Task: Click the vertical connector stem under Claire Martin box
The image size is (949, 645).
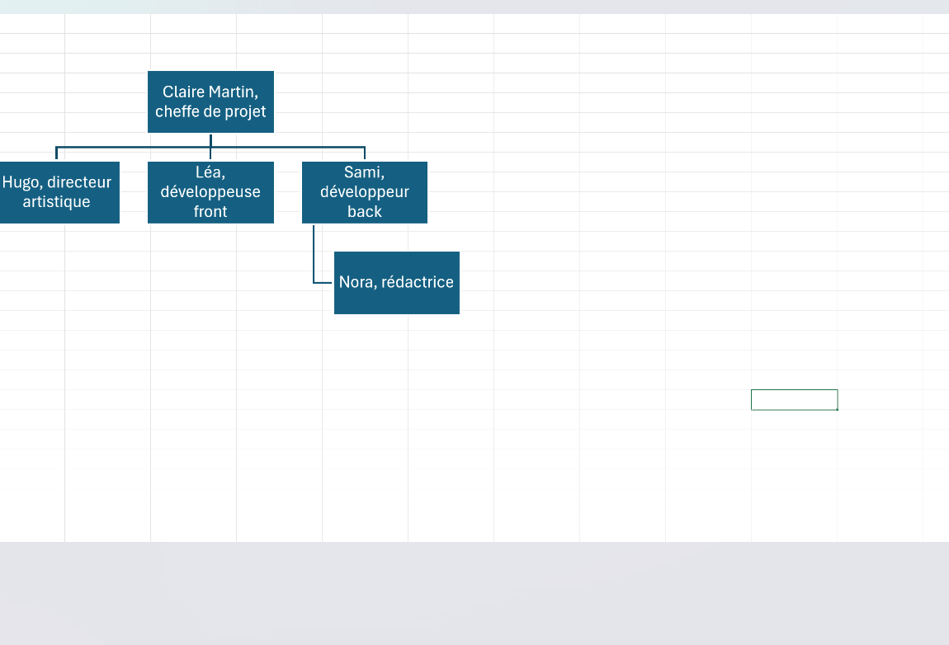Action: (x=210, y=139)
